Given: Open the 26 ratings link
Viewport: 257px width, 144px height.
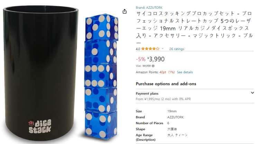Looking at the screenshot, I should 176,49.
